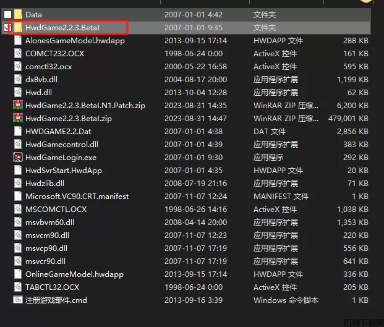
Task: Select the file name MSCOMCTL.OCX
Action: [x=56, y=210]
